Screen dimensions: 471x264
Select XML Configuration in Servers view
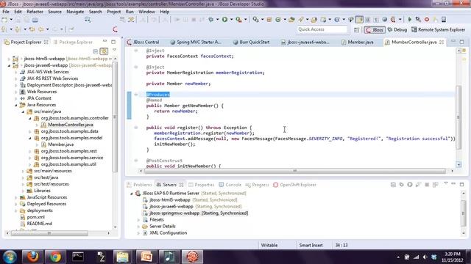point(169,233)
